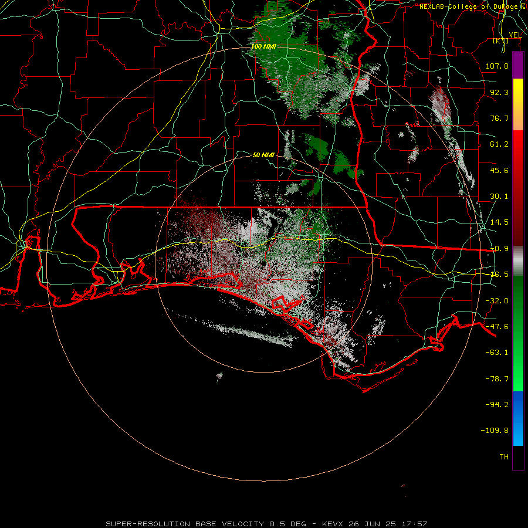This screenshot has width=528, height=528.
Task: Select the 100 NMI range ring label
Action: pos(263,46)
